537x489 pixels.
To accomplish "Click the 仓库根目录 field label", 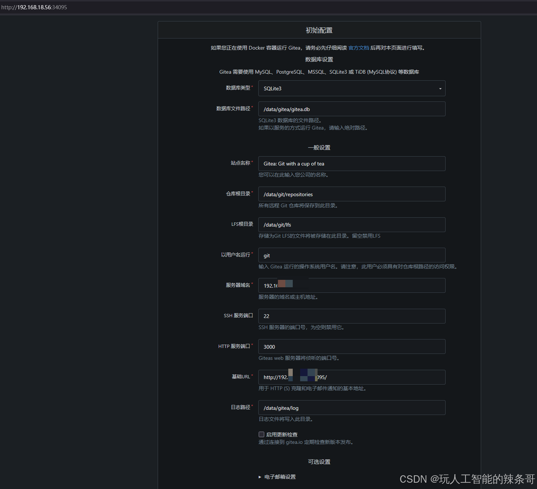I will 238,194.
